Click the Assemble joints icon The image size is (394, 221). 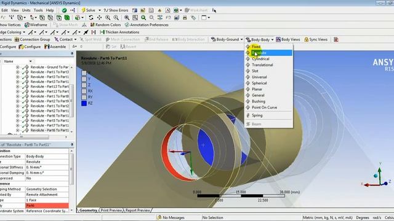coord(47,47)
